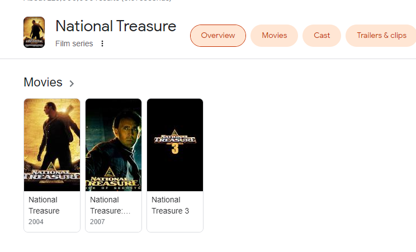The image size is (416, 252).
Task: Click the 2004 year label
Action: tap(36, 222)
